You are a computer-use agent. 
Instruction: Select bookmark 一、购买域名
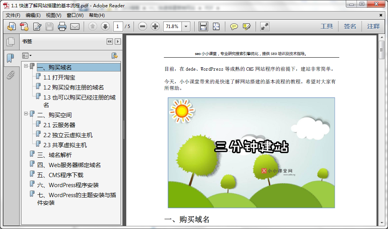click(79, 67)
